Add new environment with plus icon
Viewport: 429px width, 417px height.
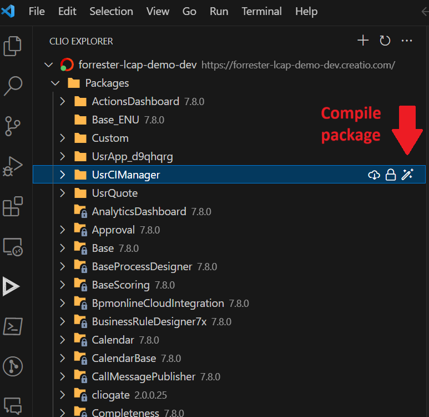[x=363, y=41]
